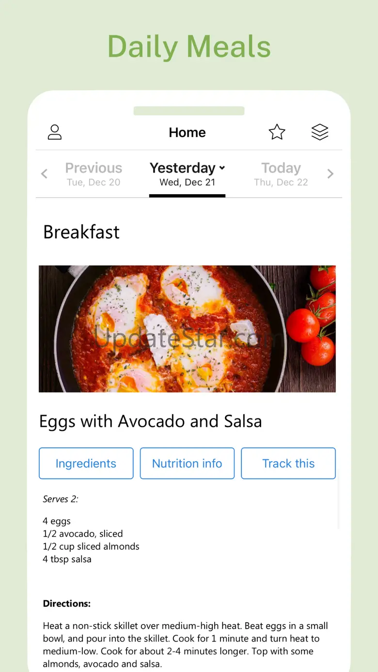Tap the Home title in the header

point(187,132)
